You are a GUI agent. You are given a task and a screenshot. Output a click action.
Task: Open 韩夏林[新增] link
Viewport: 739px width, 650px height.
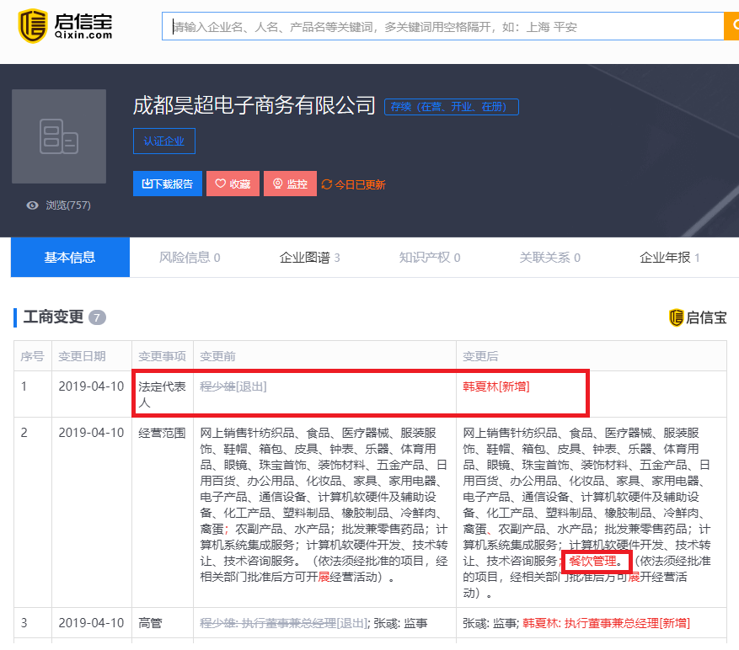pyautogui.click(x=496, y=386)
